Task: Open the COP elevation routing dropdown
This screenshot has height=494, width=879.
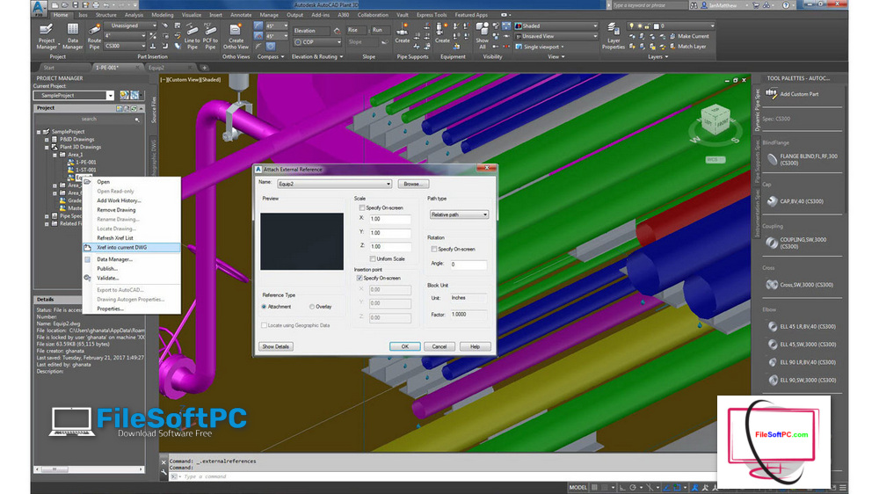Action: point(318,42)
